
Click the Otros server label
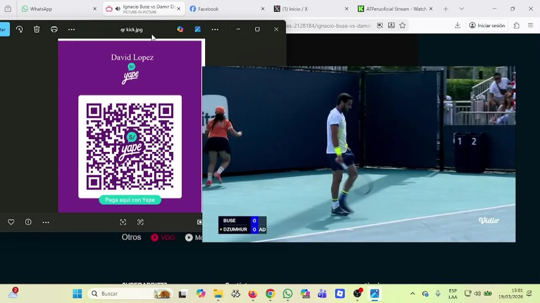click(131, 237)
